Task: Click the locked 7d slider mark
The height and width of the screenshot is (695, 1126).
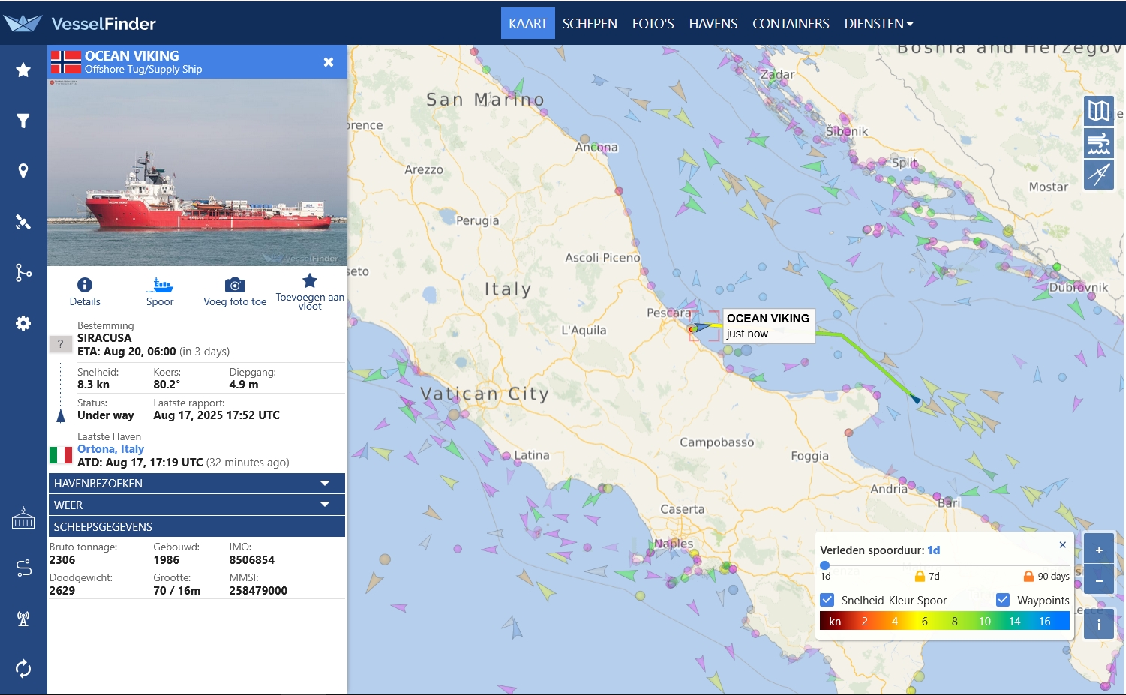Action: (927, 577)
